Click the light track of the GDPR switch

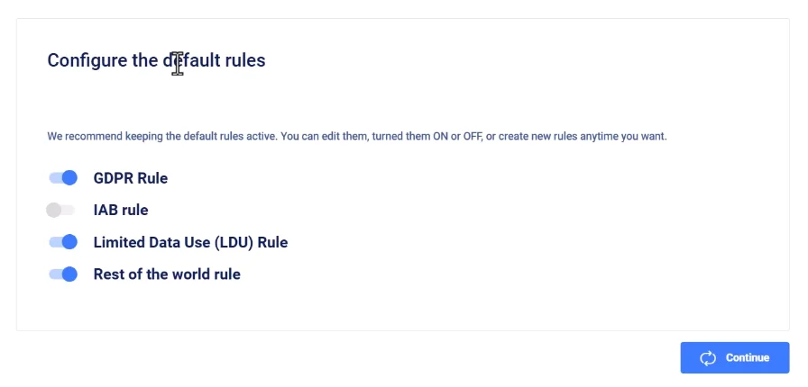coord(55,178)
